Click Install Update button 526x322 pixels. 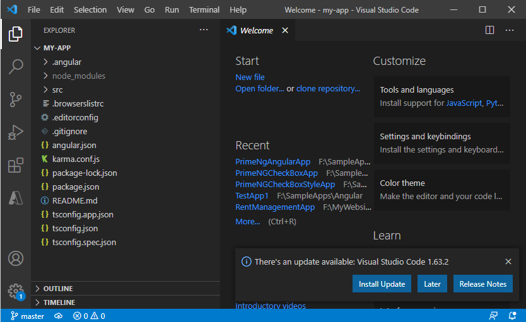pos(382,284)
